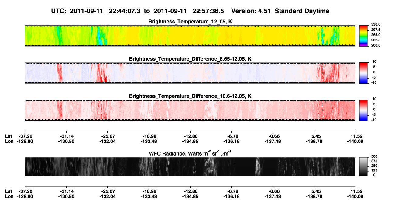Click the 265.0 colorbar tick label

[x=376, y=35]
